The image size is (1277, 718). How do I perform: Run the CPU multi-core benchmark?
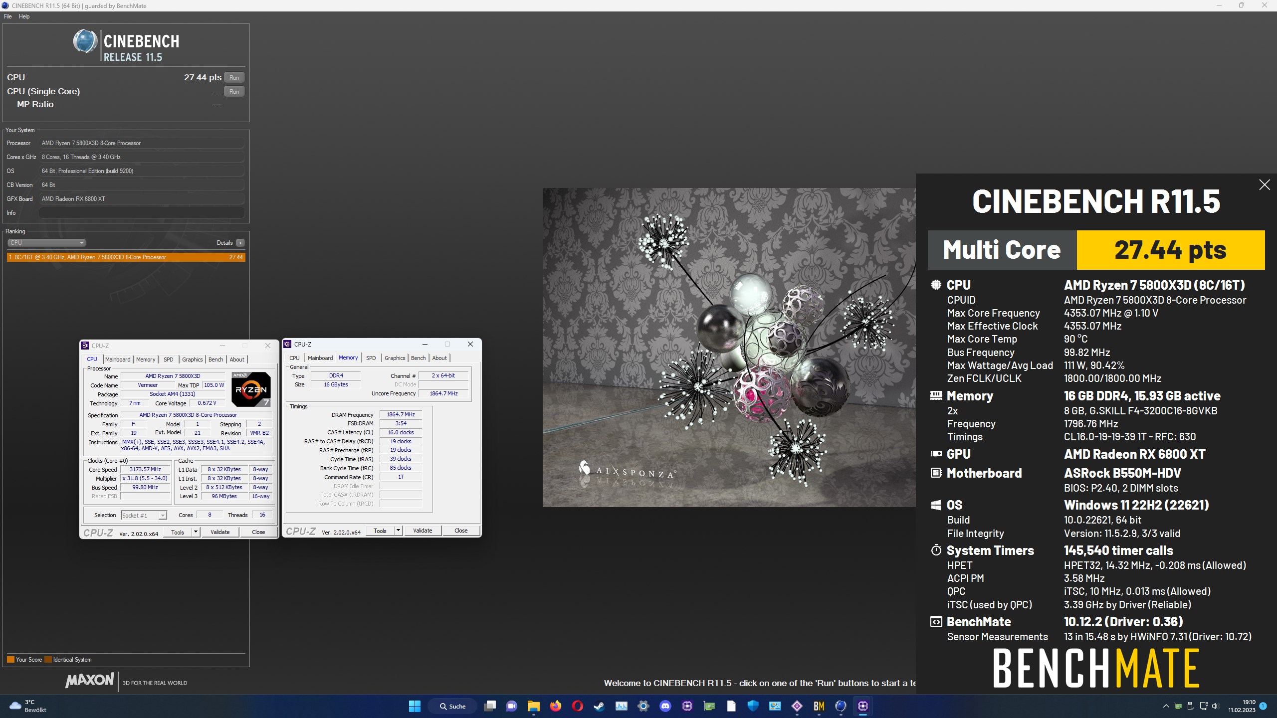[234, 77]
